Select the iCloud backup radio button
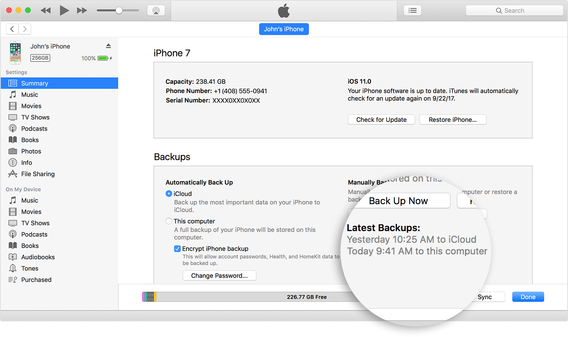 tap(169, 194)
